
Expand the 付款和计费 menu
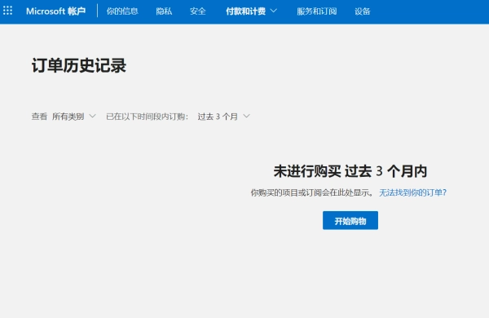(251, 11)
